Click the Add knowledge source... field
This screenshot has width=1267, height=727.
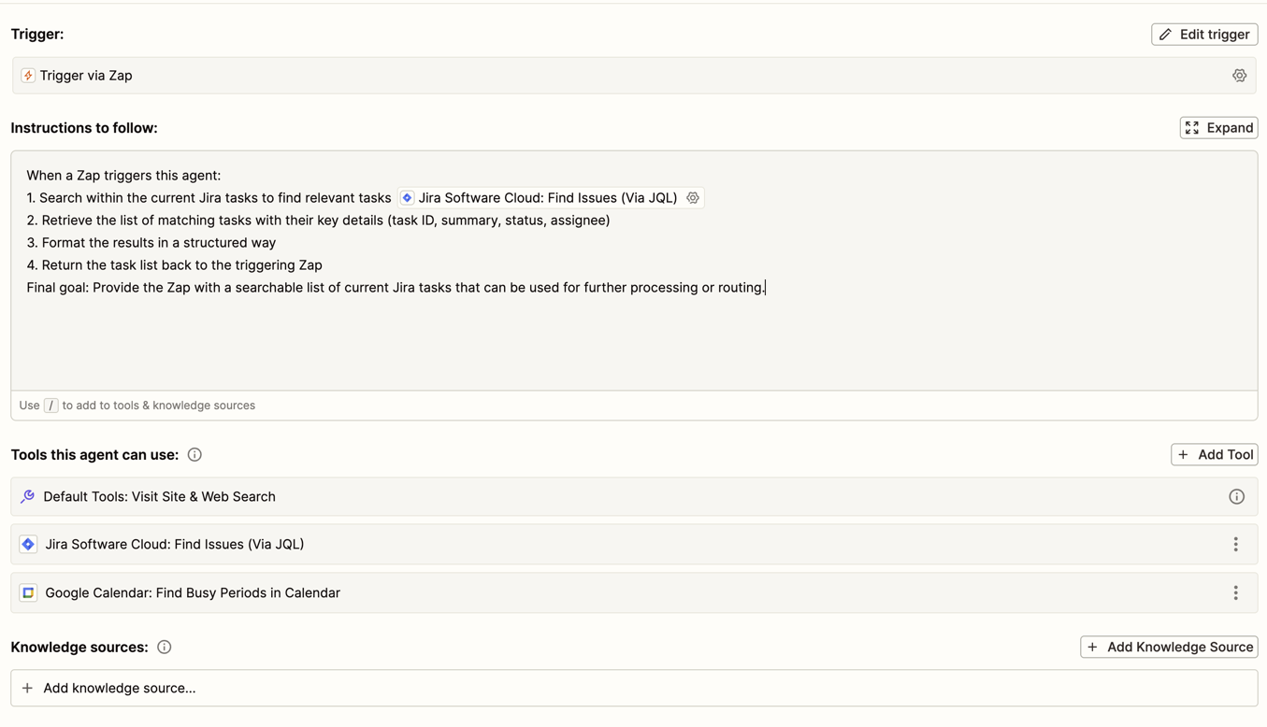(x=633, y=689)
